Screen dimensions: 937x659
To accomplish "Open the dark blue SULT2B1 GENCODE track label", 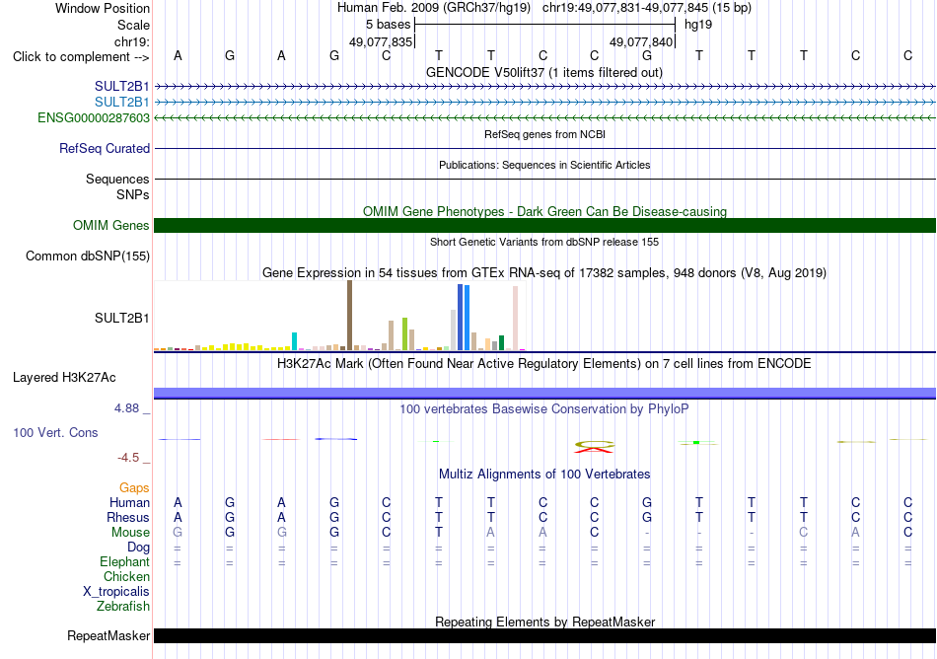I will (x=122, y=86).
